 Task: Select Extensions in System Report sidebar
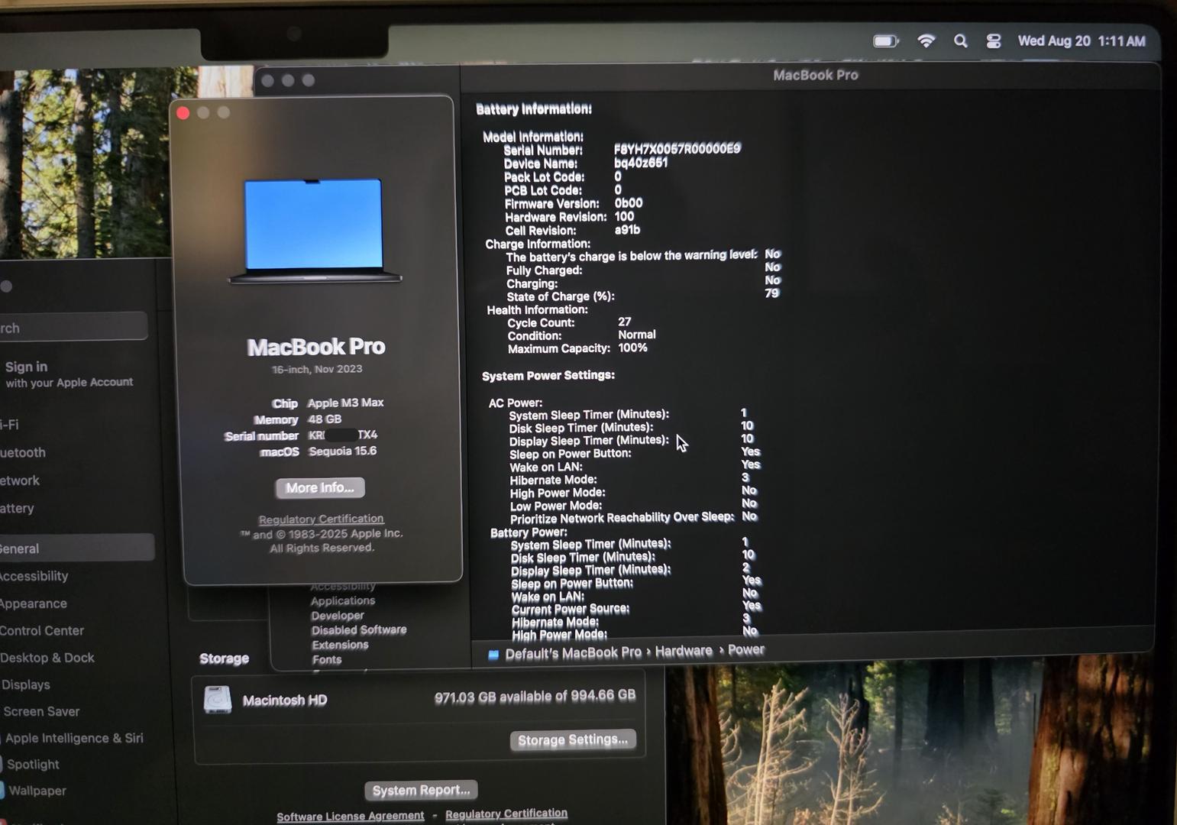tap(340, 645)
